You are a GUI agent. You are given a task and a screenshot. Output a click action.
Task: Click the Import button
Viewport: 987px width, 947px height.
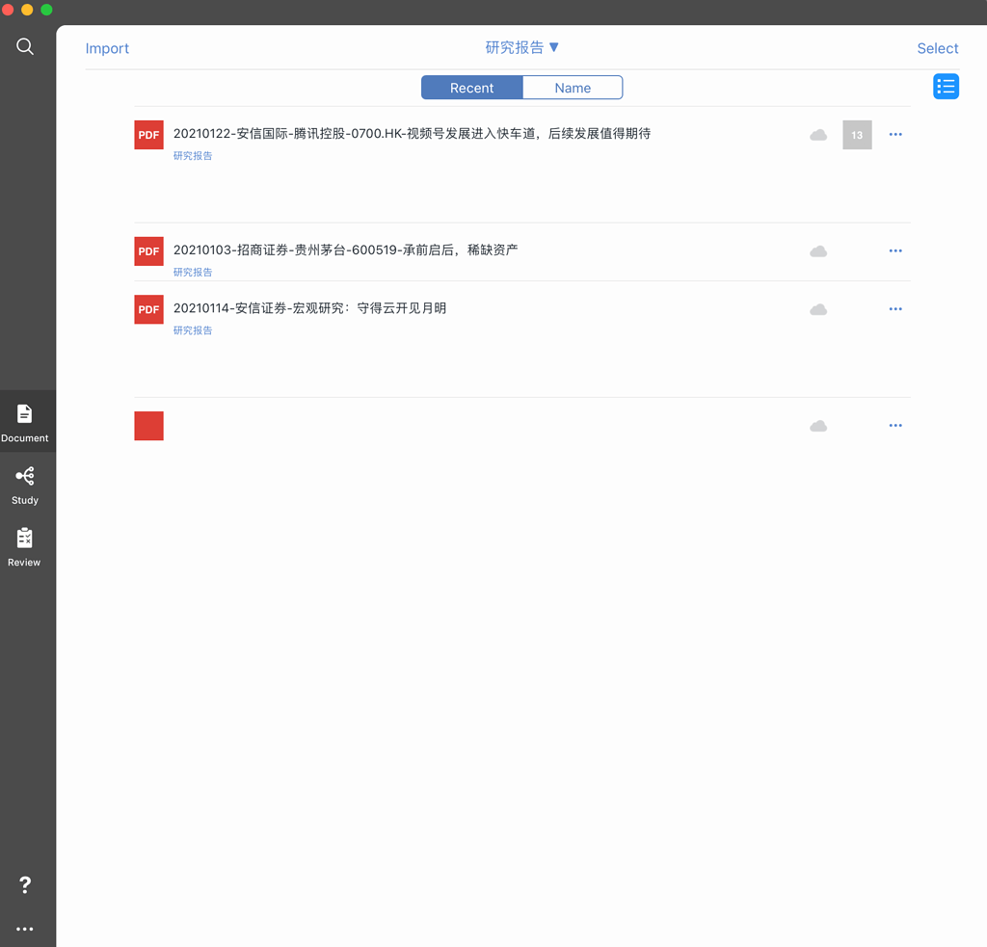click(107, 48)
